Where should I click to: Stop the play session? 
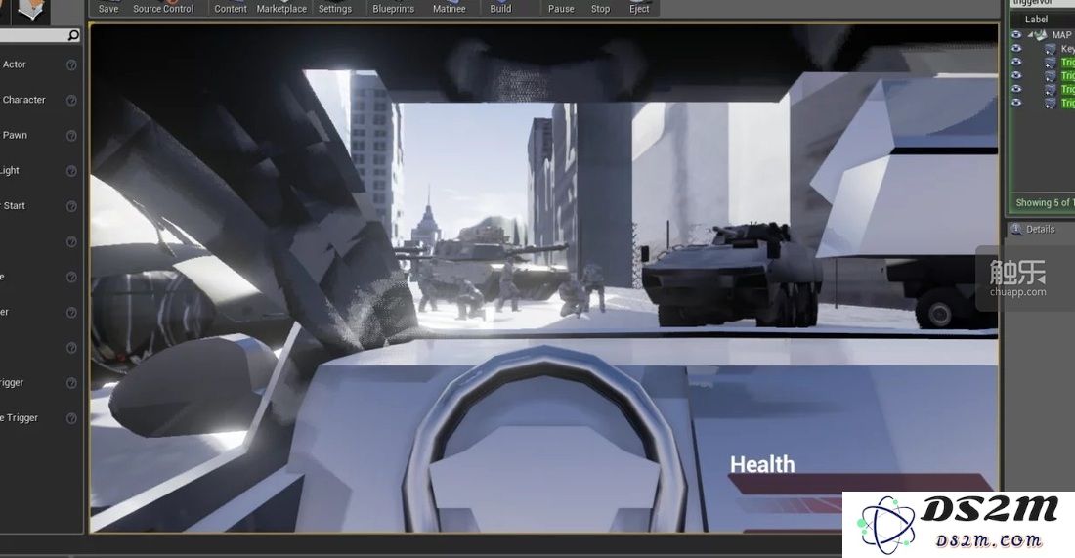coord(601,8)
